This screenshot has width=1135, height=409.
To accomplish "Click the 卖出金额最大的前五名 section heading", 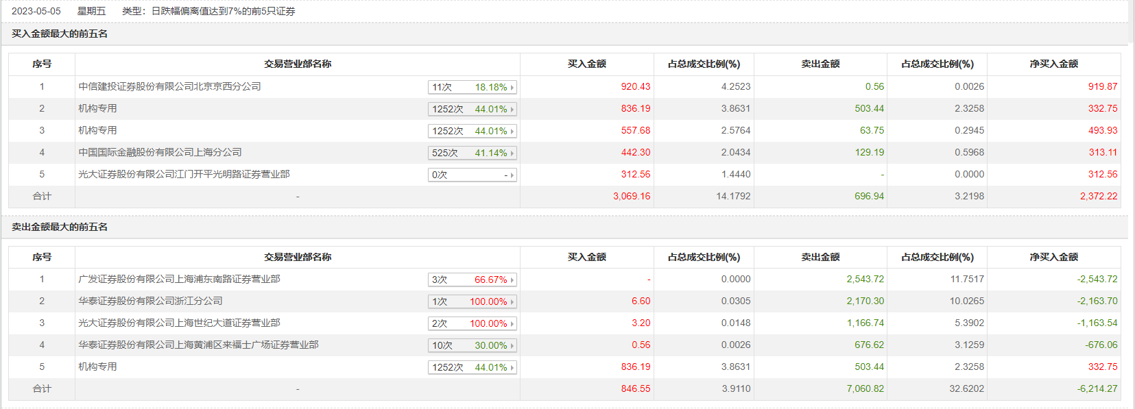I will coord(60,227).
